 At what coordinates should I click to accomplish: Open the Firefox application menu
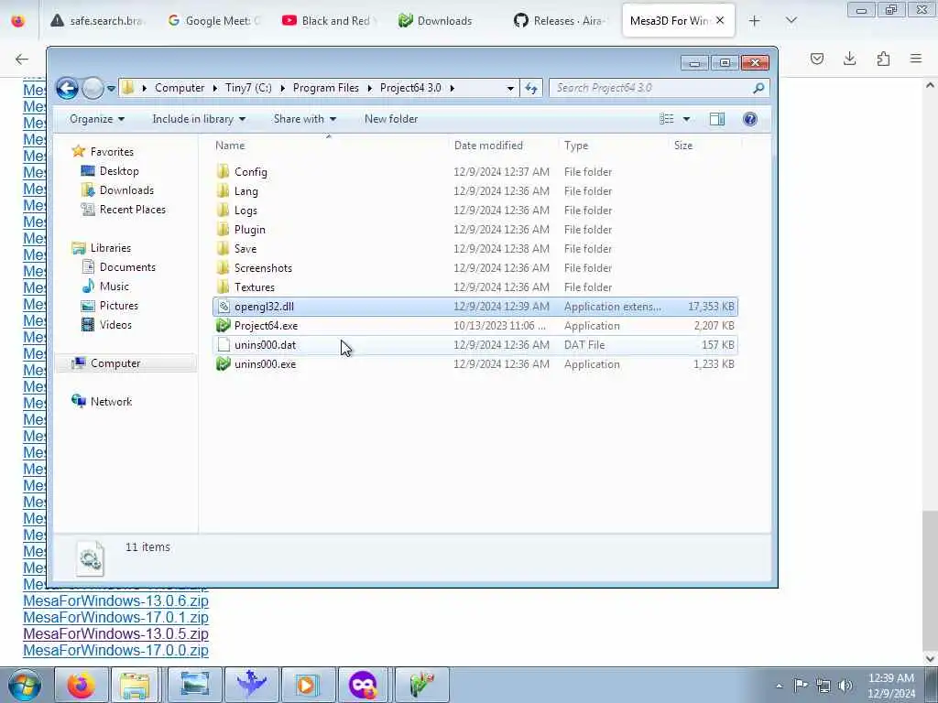(x=916, y=59)
